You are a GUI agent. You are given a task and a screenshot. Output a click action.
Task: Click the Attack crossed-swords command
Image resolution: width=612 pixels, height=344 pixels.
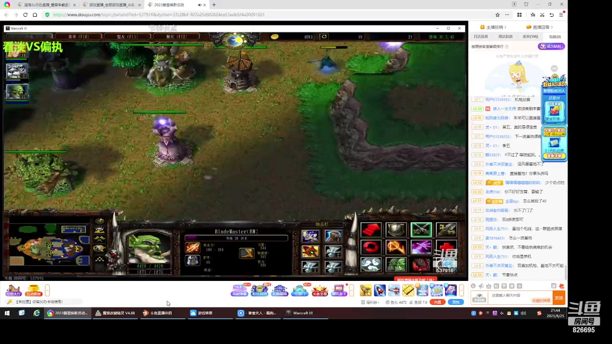(421, 230)
